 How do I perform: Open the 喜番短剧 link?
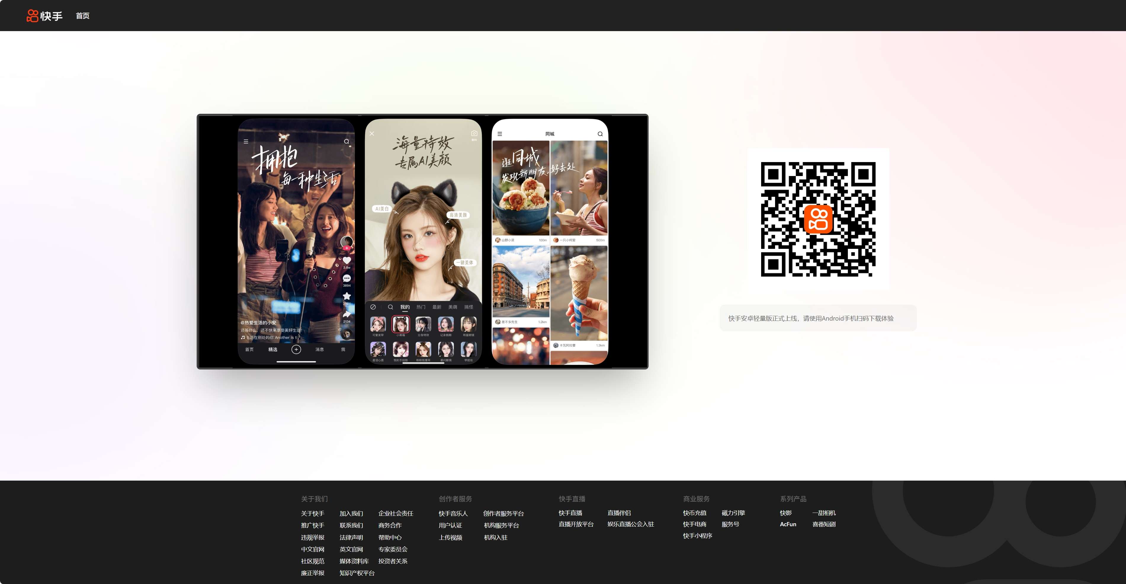click(x=824, y=524)
